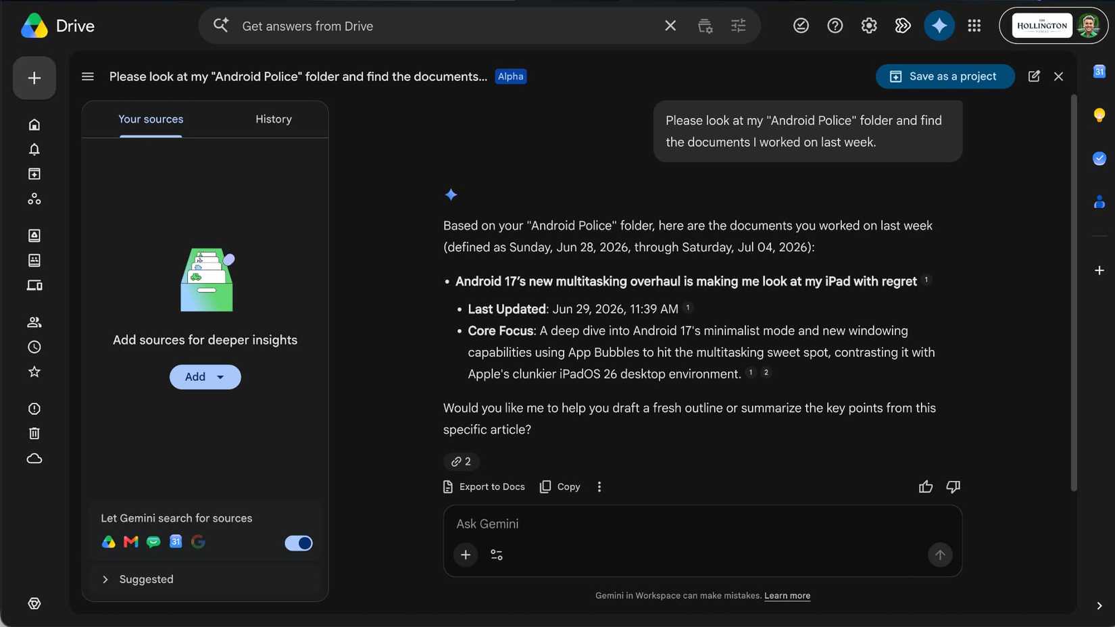The image size is (1115, 627).
Task: Expand the Suggested section
Action: (x=138, y=579)
